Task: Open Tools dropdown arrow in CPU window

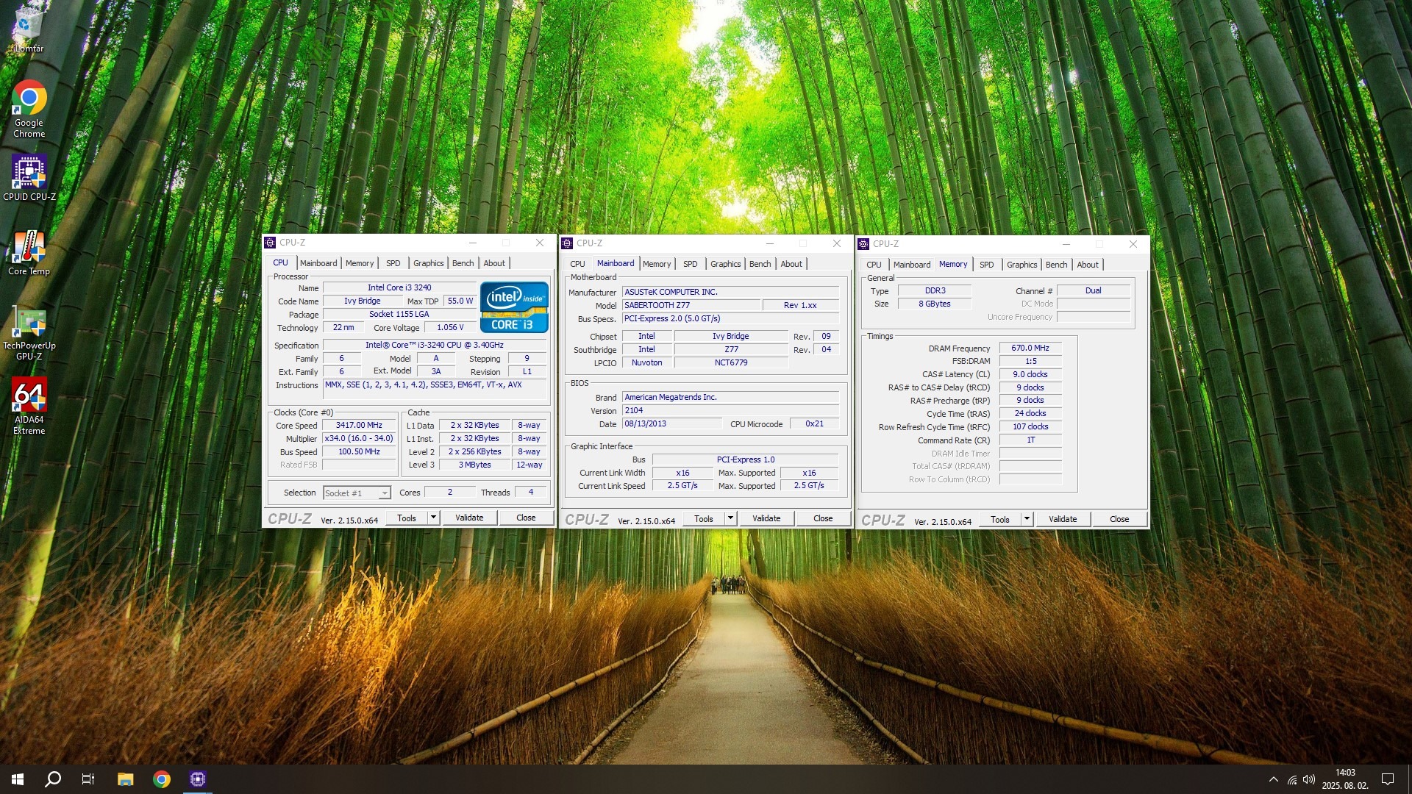Action: (433, 518)
